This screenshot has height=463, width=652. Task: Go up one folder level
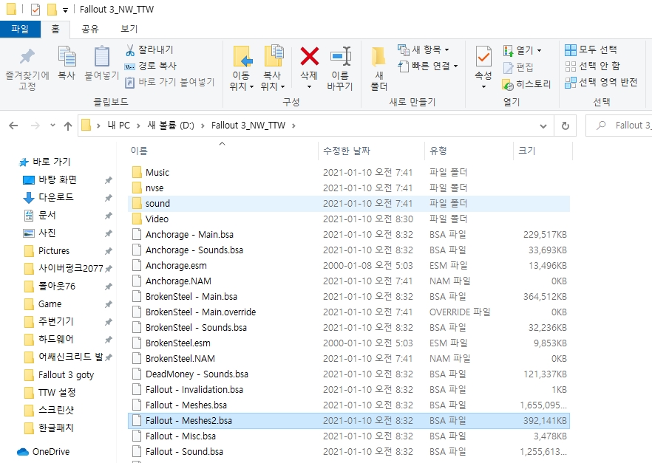pos(68,126)
